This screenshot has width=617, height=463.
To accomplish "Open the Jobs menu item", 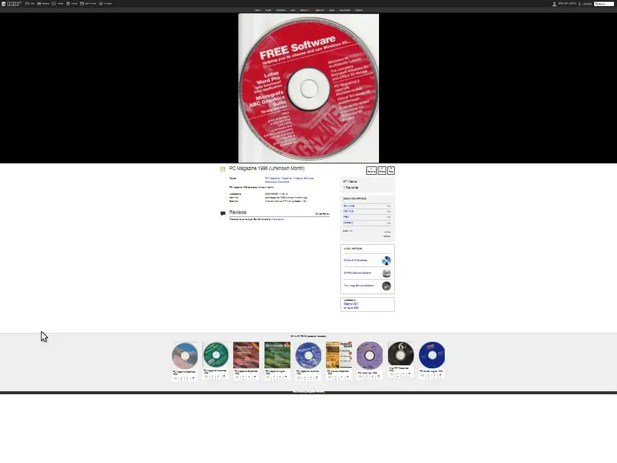I will [x=332, y=10].
